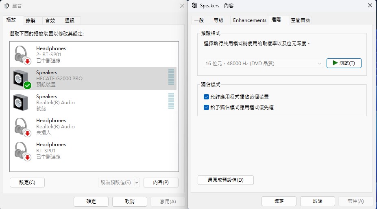The width and height of the screenshot is (377, 209).
Task: Click the 2- RT-SP01 device name text
Action: click(49, 55)
